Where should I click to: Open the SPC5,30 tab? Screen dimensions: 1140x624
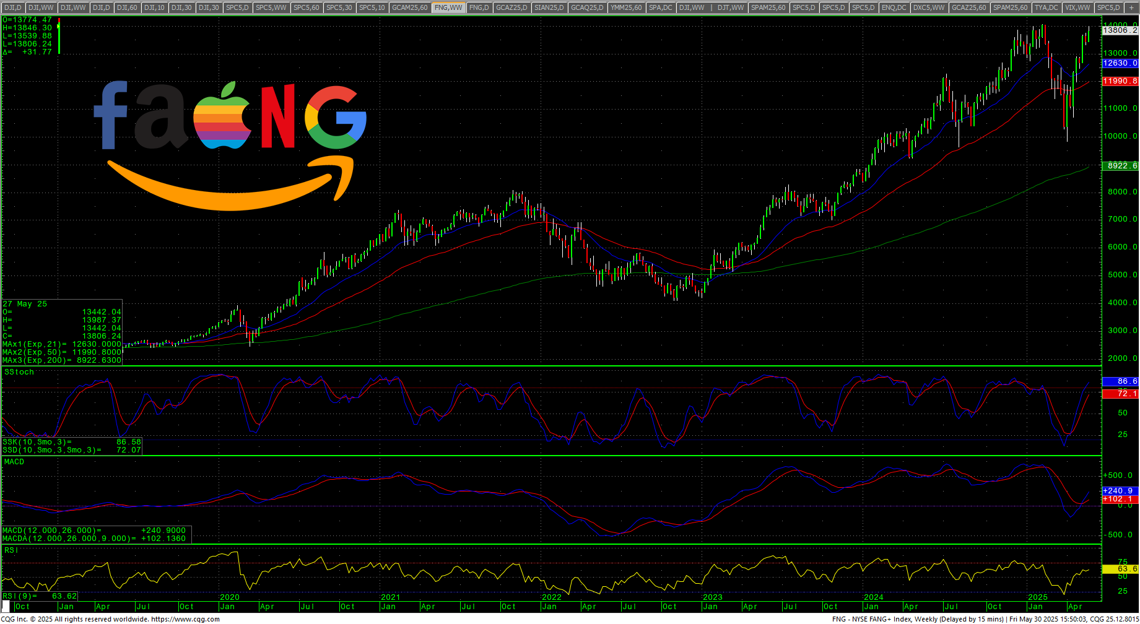pos(339,7)
